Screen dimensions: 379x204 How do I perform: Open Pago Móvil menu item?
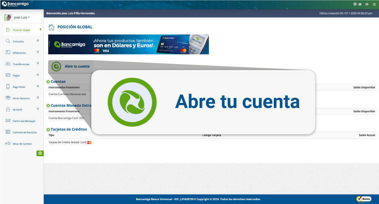(x=19, y=87)
